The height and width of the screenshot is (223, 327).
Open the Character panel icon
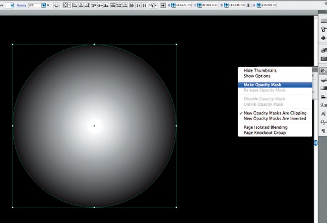(323, 114)
